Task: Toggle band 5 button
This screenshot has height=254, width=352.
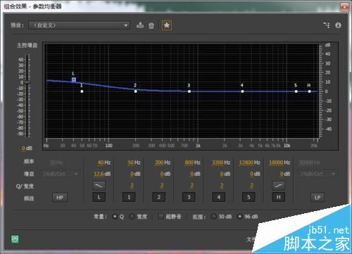Action: coord(249,197)
